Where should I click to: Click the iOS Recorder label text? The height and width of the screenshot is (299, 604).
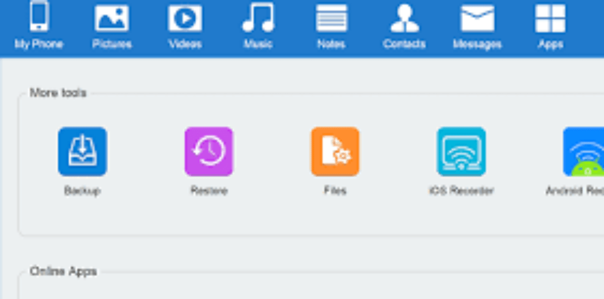point(461,190)
